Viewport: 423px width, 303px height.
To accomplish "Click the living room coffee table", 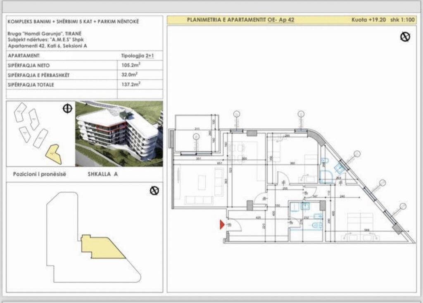I will point(202,182).
